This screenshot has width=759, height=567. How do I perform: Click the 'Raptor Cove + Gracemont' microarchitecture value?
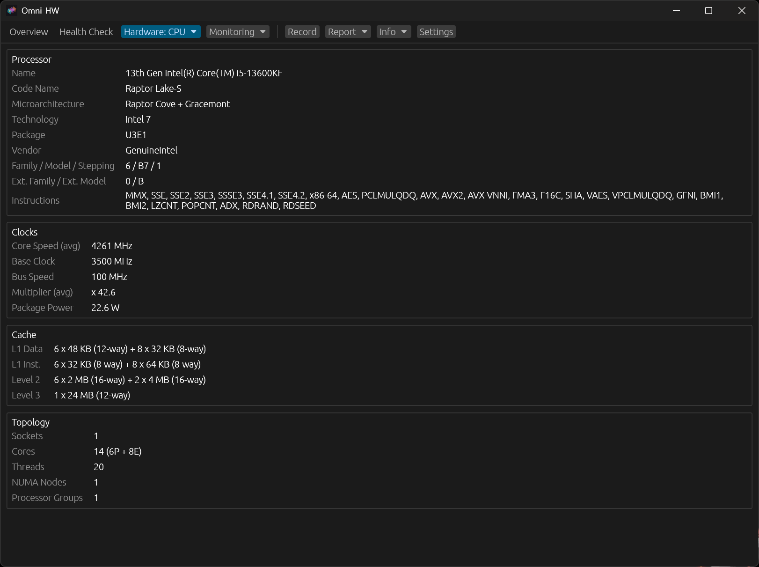click(x=178, y=104)
